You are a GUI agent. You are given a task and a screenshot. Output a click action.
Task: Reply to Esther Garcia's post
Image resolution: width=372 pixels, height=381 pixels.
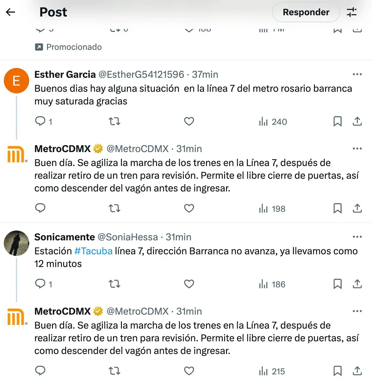pos(40,121)
